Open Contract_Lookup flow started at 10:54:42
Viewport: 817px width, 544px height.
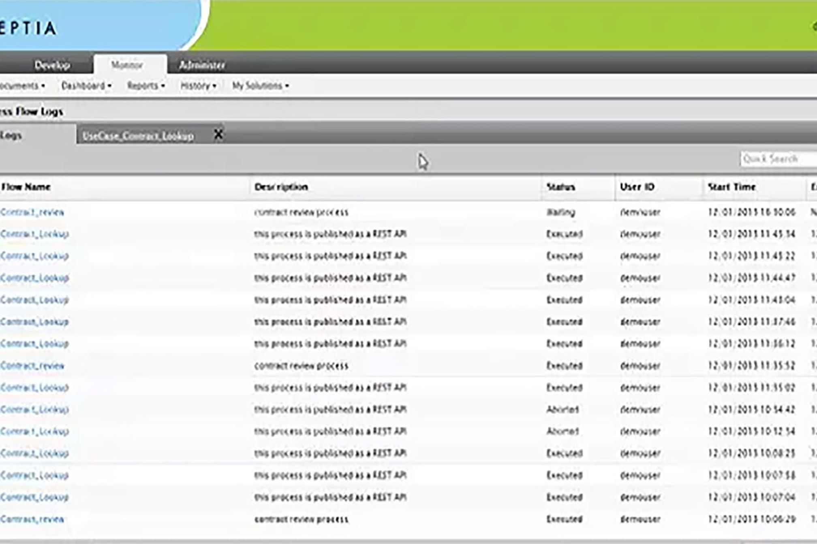pos(34,410)
